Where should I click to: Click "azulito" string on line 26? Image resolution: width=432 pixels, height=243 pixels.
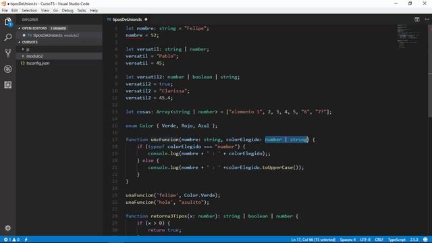(x=191, y=202)
